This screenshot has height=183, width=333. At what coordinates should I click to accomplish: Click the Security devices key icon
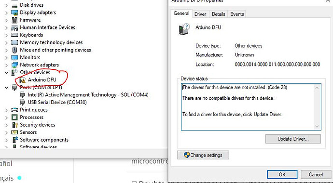click(x=14, y=125)
